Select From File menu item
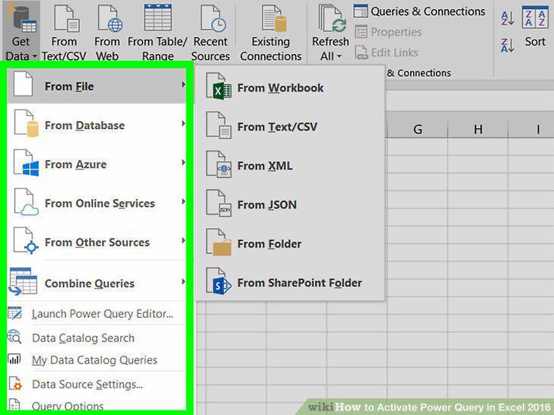 point(97,86)
